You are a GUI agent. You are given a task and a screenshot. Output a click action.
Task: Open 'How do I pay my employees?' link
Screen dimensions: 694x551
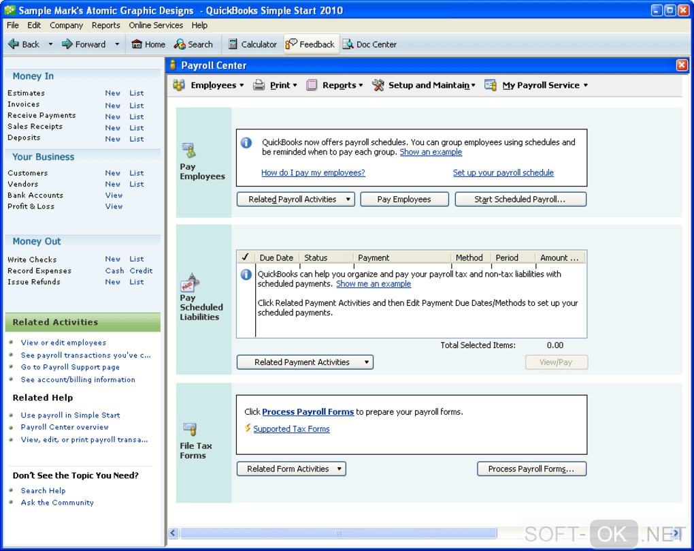pos(313,173)
